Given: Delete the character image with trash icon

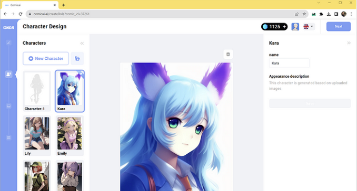Looking at the screenshot, I should (228, 54).
